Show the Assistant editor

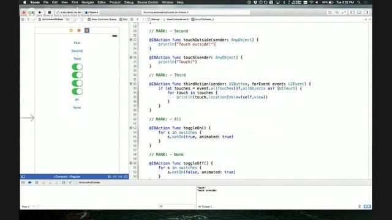point(337,12)
